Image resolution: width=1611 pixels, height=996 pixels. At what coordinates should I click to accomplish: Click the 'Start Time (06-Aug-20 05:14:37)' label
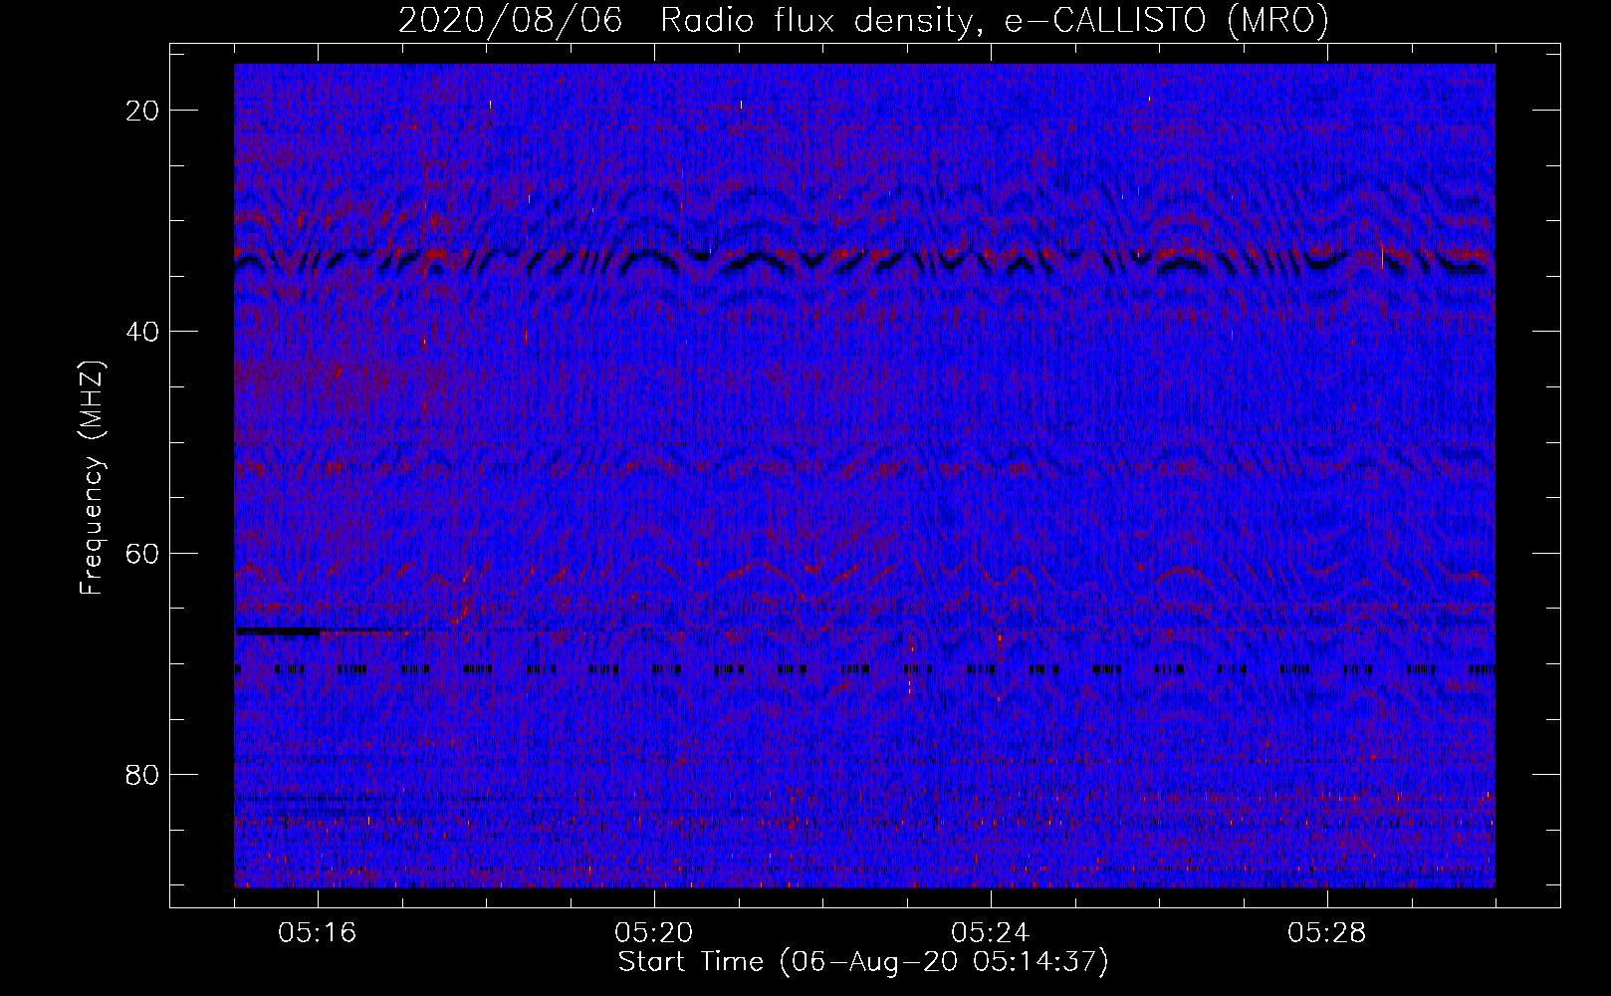coord(863,962)
